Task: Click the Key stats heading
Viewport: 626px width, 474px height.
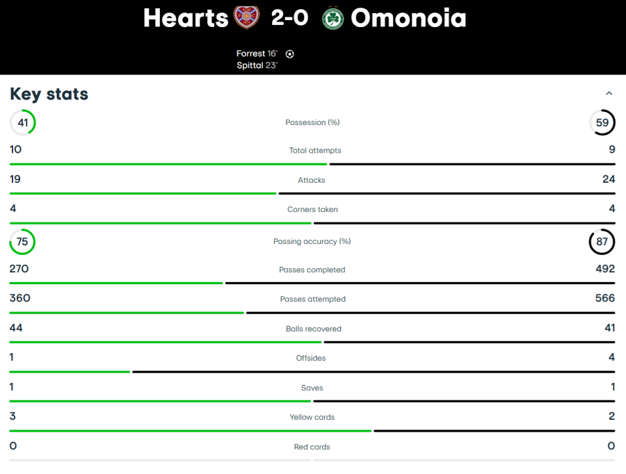Action: [49, 94]
